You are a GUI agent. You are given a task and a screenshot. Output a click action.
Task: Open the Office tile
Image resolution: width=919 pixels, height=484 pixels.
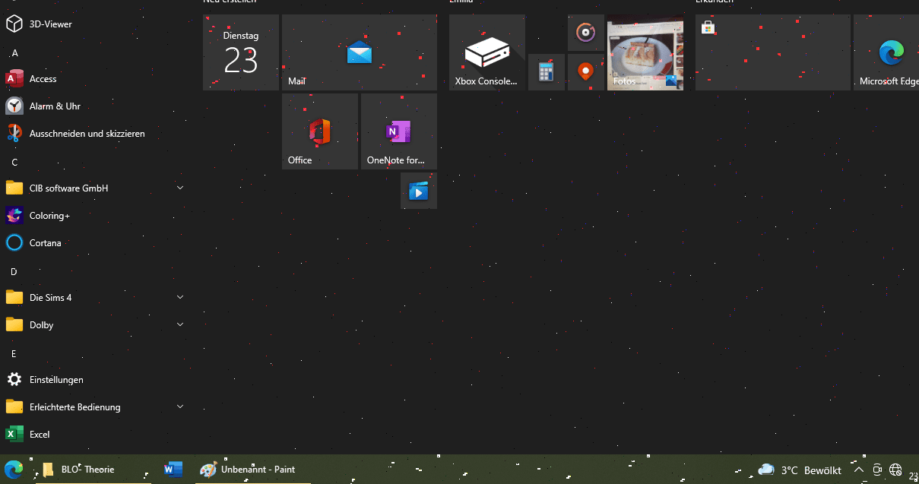(x=320, y=131)
